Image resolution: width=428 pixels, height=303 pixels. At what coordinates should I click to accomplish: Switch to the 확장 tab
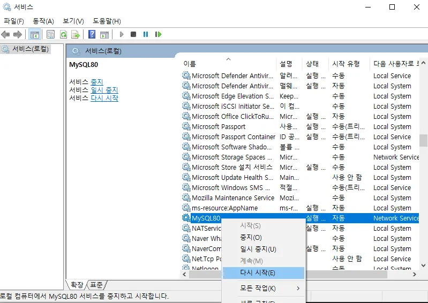(x=77, y=285)
